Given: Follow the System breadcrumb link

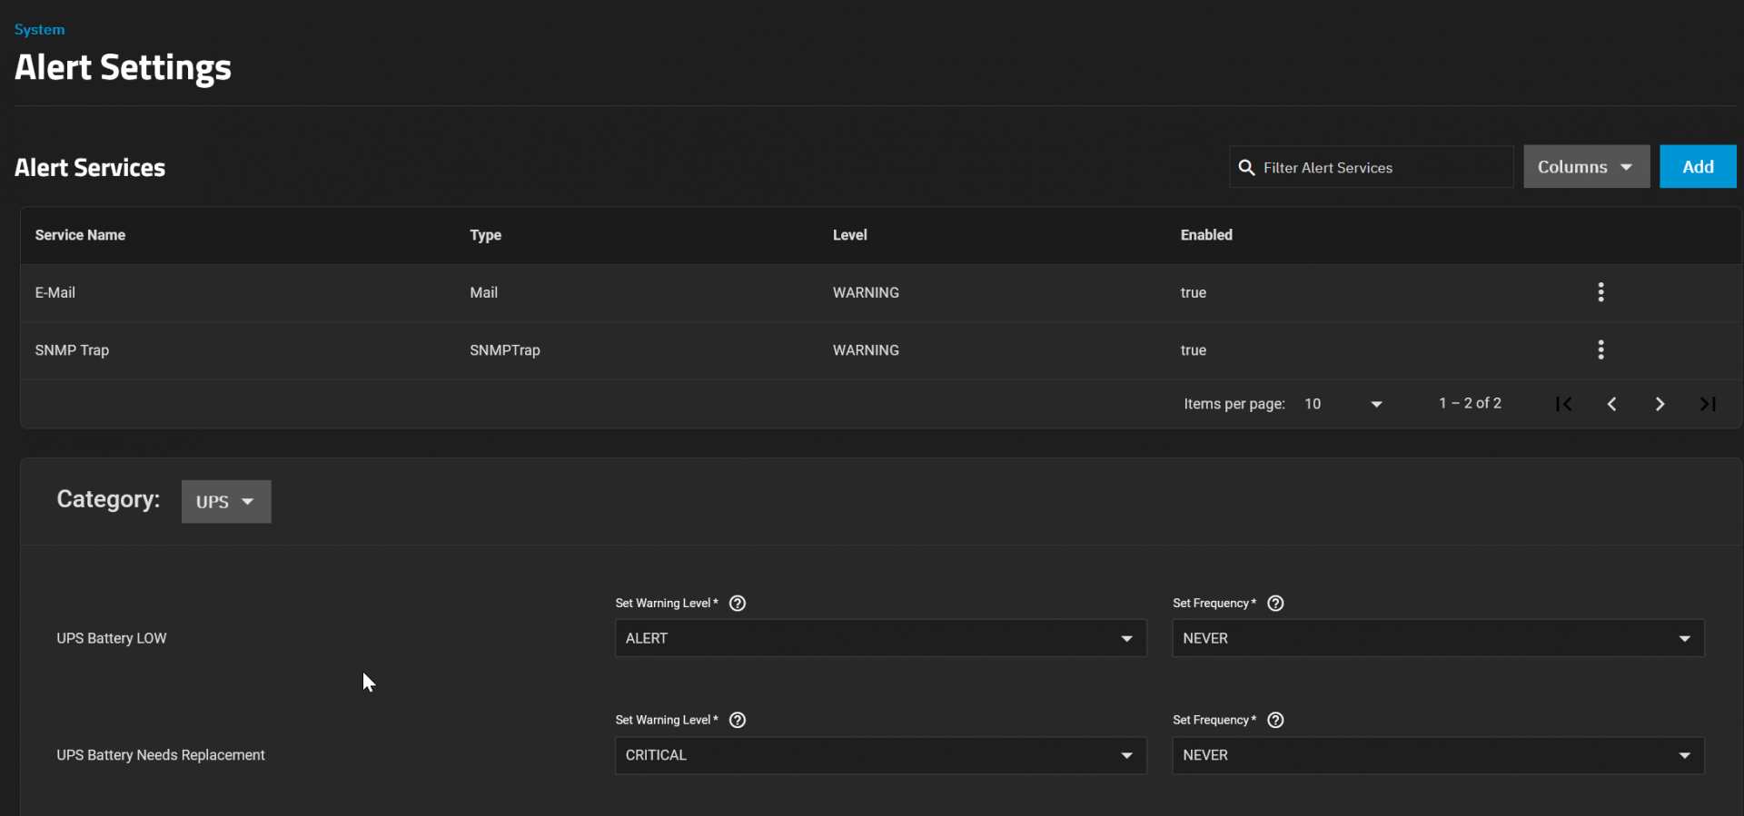Looking at the screenshot, I should click(39, 30).
